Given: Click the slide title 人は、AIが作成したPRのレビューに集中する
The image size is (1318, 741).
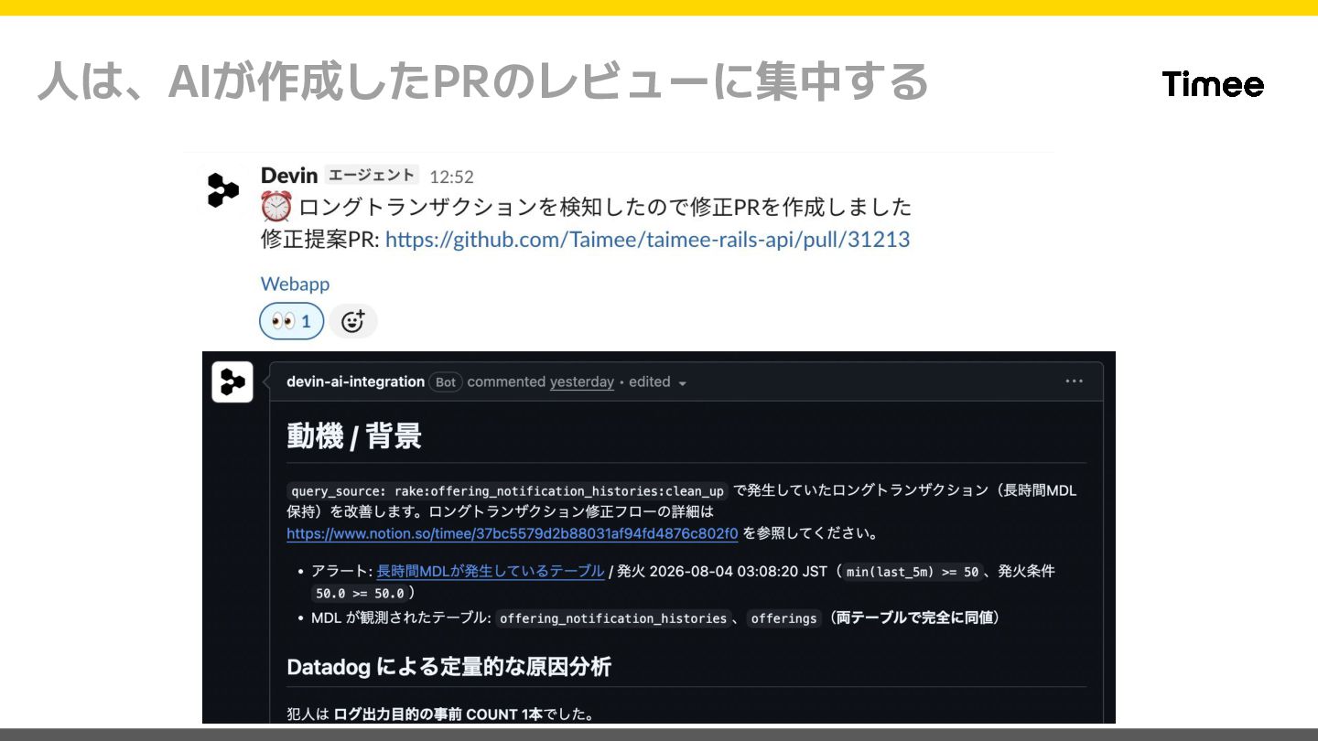Looking at the screenshot, I should click(x=483, y=82).
